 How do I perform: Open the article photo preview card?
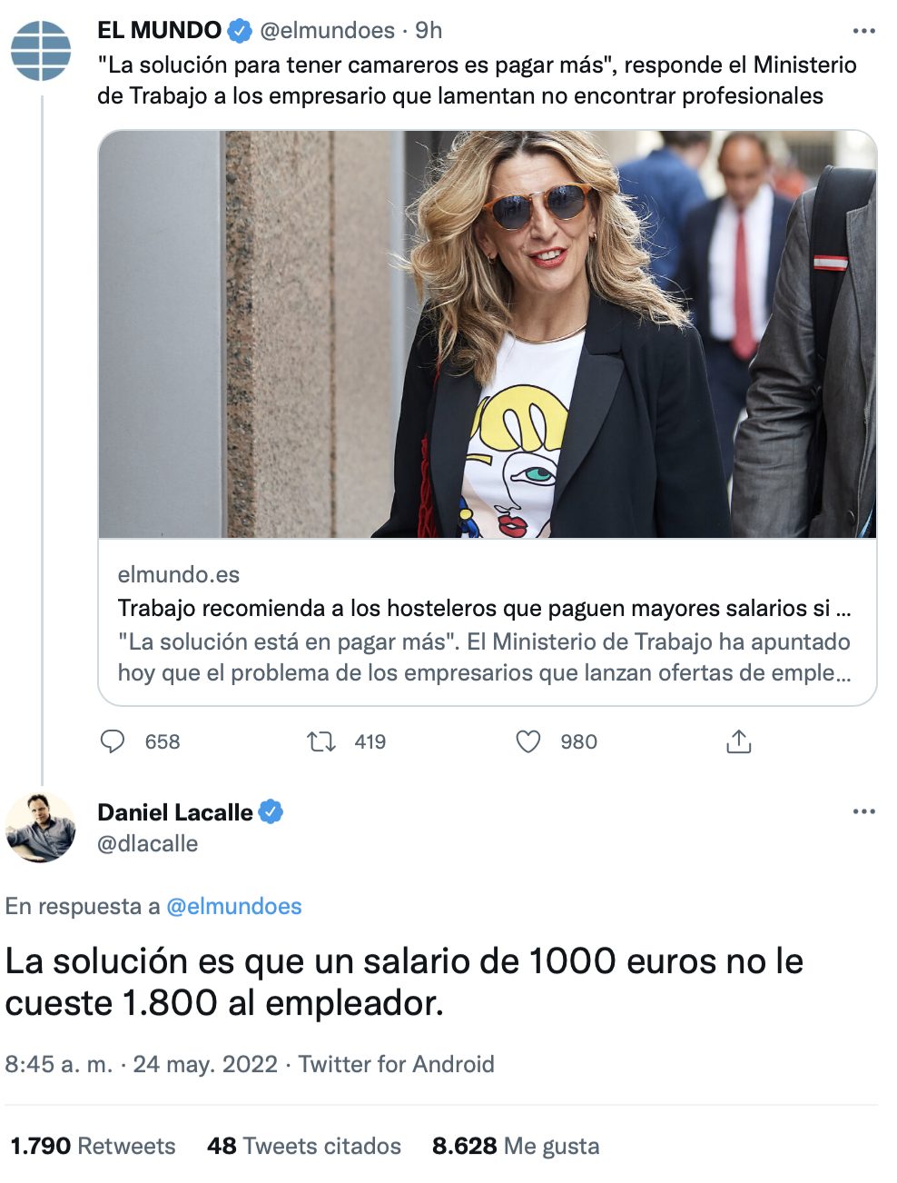tap(488, 334)
